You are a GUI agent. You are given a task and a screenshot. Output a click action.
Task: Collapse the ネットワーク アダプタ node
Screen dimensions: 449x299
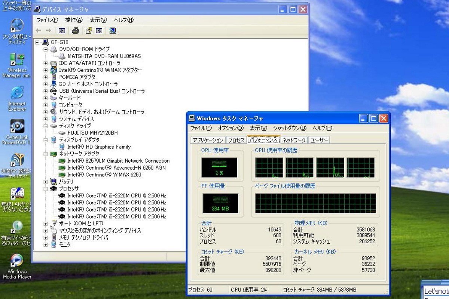[x=46, y=154]
